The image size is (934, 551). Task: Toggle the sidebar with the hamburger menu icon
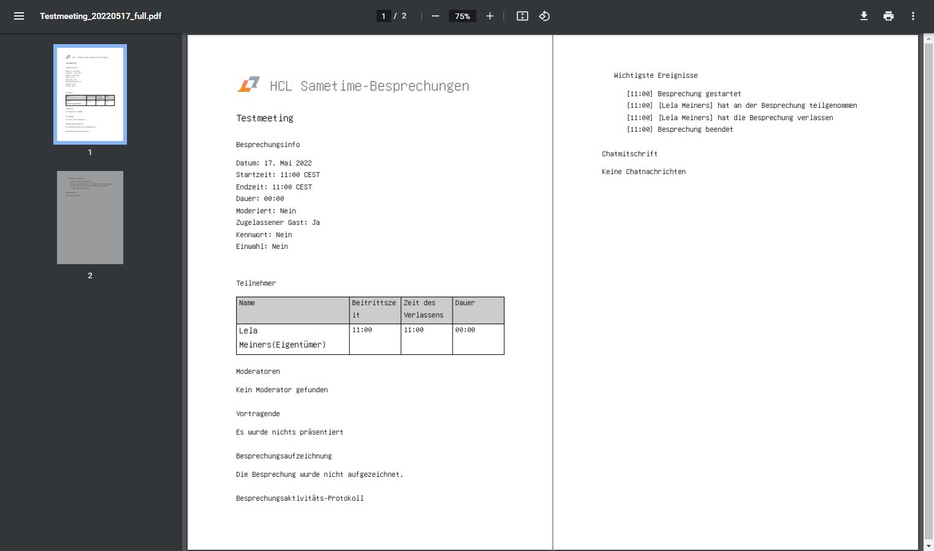19,16
